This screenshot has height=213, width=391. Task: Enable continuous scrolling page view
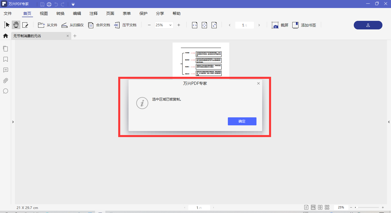(313, 207)
